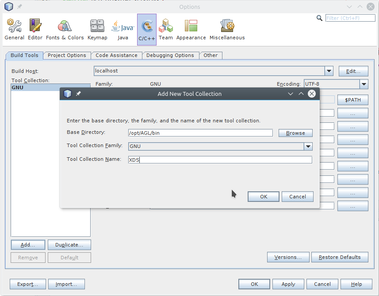379x296 pixels.
Task: Click the UTF-8 encoding combo box
Action: 336,84
